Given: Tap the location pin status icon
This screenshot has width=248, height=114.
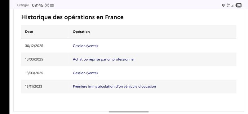Looking at the screenshot, I should tap(223, 5).
